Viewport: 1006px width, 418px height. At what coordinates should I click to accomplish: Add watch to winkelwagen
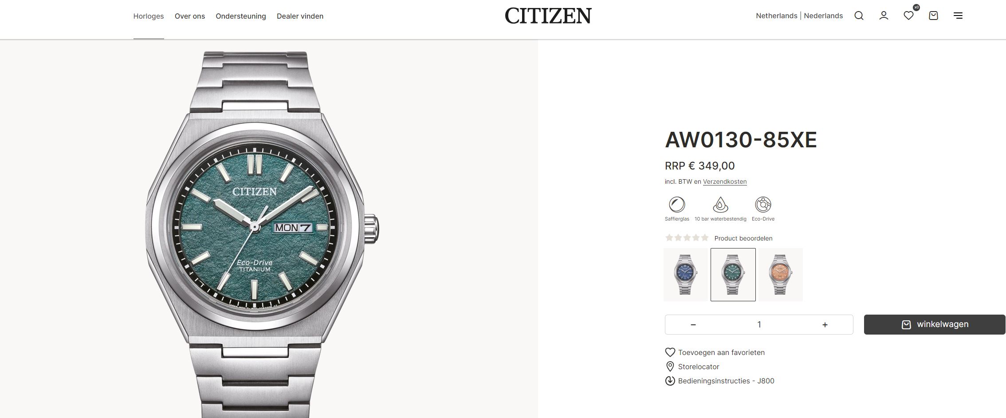[935, 324]
